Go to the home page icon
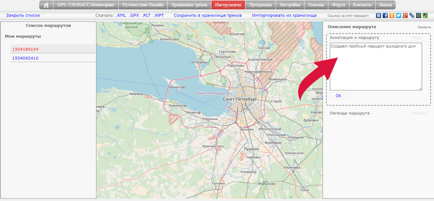The image size is (434, 201). [46, 5]
